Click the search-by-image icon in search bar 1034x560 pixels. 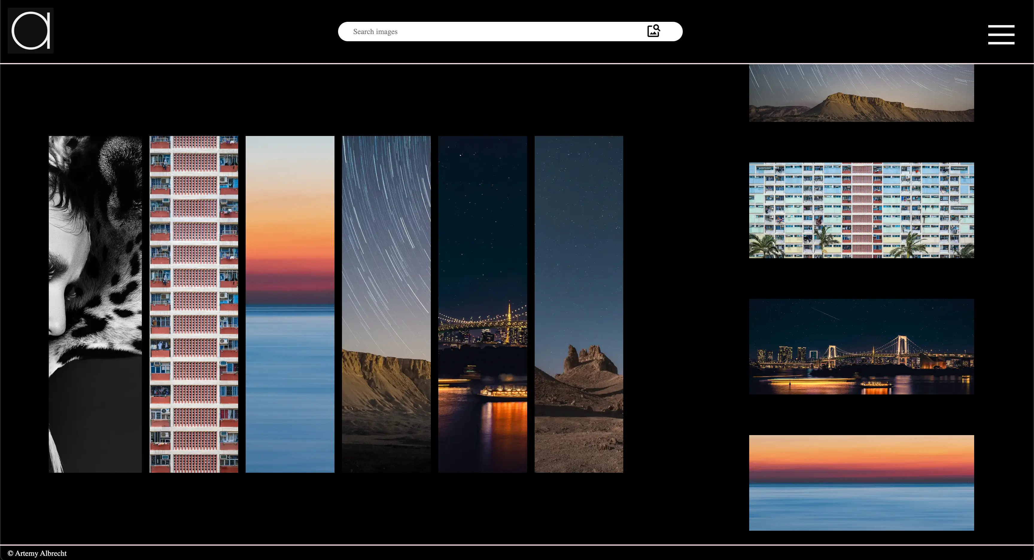pyautogui.click(x=653, y=31)
